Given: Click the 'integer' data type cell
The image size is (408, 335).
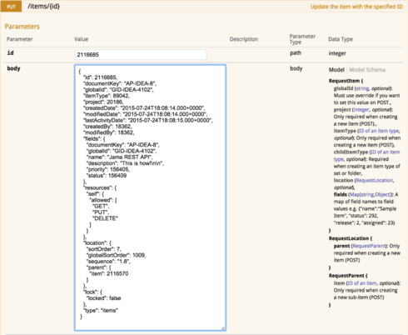Looking at the screenshot, I should (337, 53).
